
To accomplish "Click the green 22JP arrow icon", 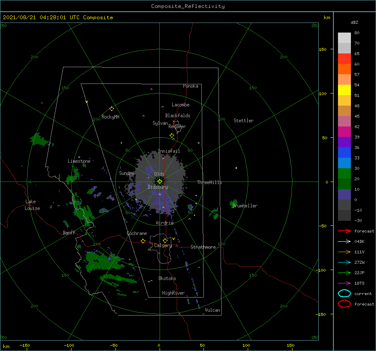I will click(x=344, y=273).
